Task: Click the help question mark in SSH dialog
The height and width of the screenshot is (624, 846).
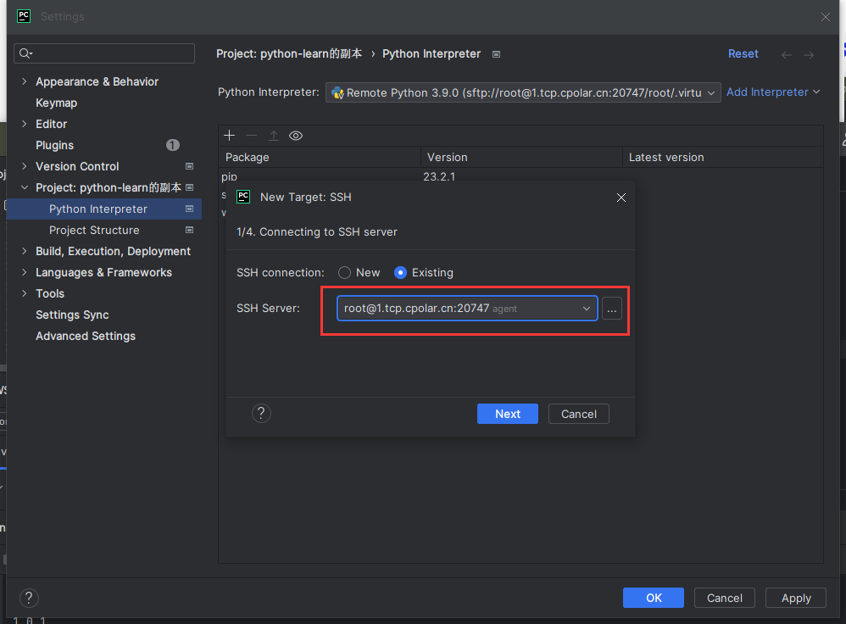Action: pyautogui.click(x=262, y=414)
